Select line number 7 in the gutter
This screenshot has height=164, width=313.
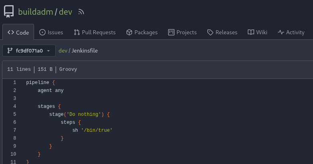coord(14,130)
